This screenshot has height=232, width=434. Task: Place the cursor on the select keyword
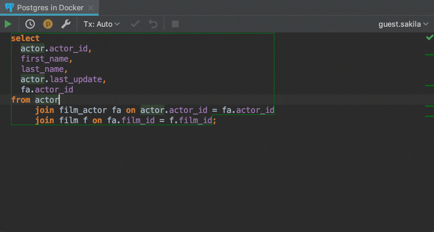point(25,38)
